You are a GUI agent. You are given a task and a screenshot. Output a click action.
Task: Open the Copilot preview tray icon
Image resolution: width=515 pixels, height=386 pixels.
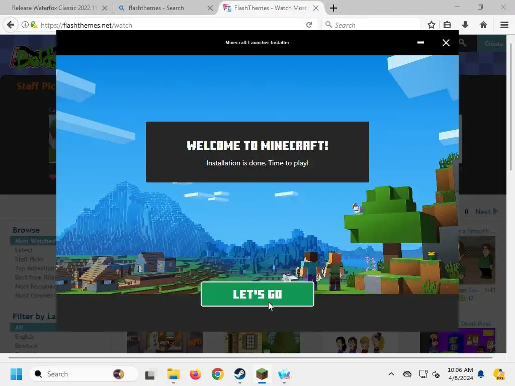pos(499,374)
